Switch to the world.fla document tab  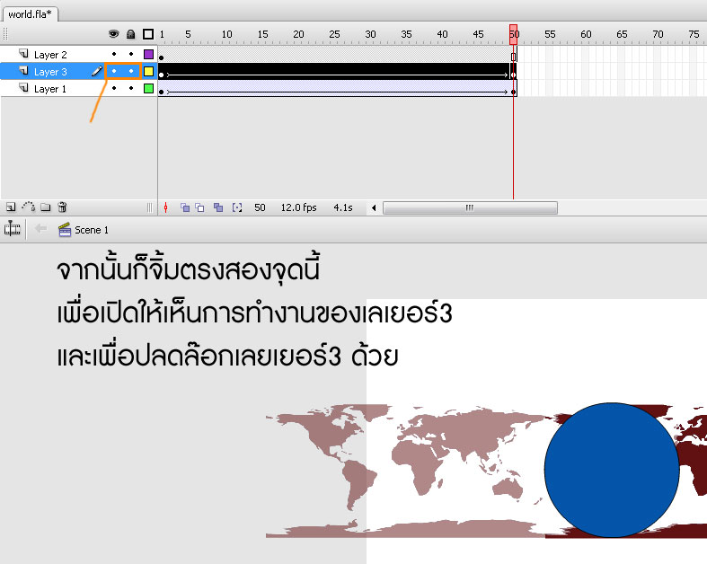click(x=30, y=14)
